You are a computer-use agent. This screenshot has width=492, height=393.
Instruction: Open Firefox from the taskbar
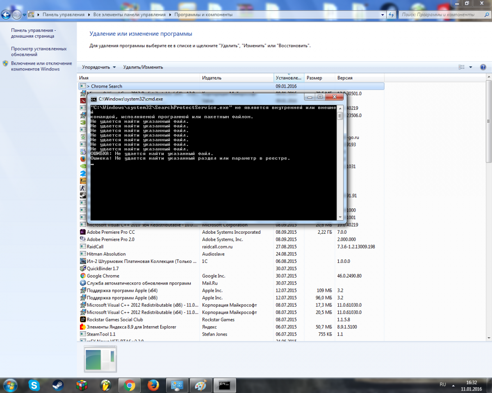(x=153, y=385)
